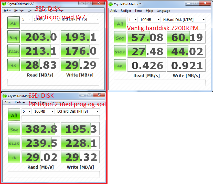Open H:Hard Disk drive selector dropdown
The height and width of the screenshot is (184, 214).
[184, 20]
